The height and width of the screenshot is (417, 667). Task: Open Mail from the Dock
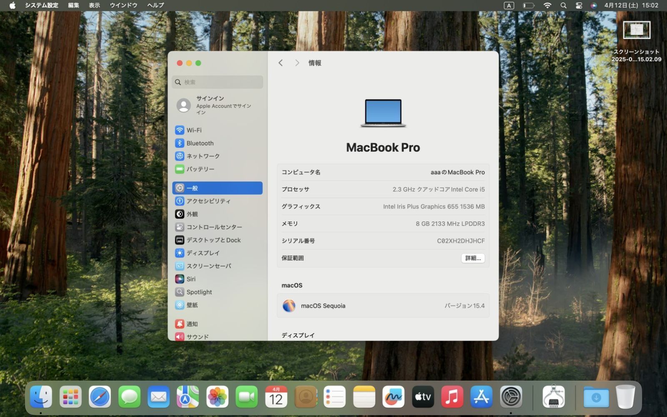tap(158, 397)
